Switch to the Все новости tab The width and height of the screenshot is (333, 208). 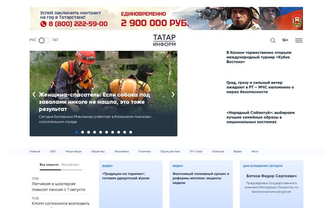tap(49, 165)
